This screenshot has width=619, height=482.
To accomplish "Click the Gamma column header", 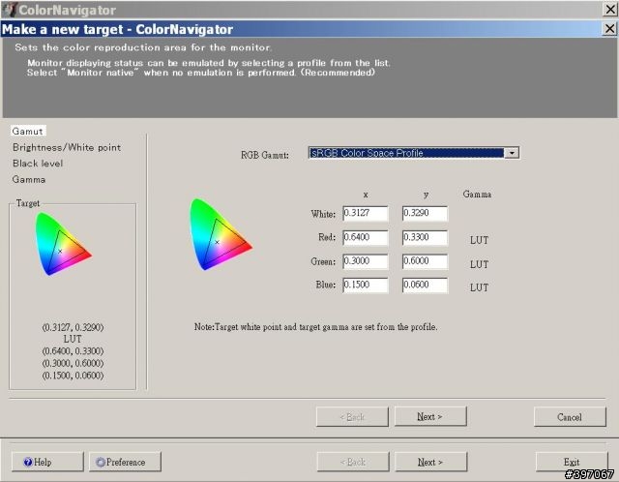I will point(477,194).
